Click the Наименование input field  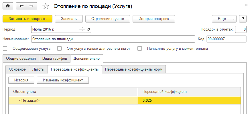113,39
